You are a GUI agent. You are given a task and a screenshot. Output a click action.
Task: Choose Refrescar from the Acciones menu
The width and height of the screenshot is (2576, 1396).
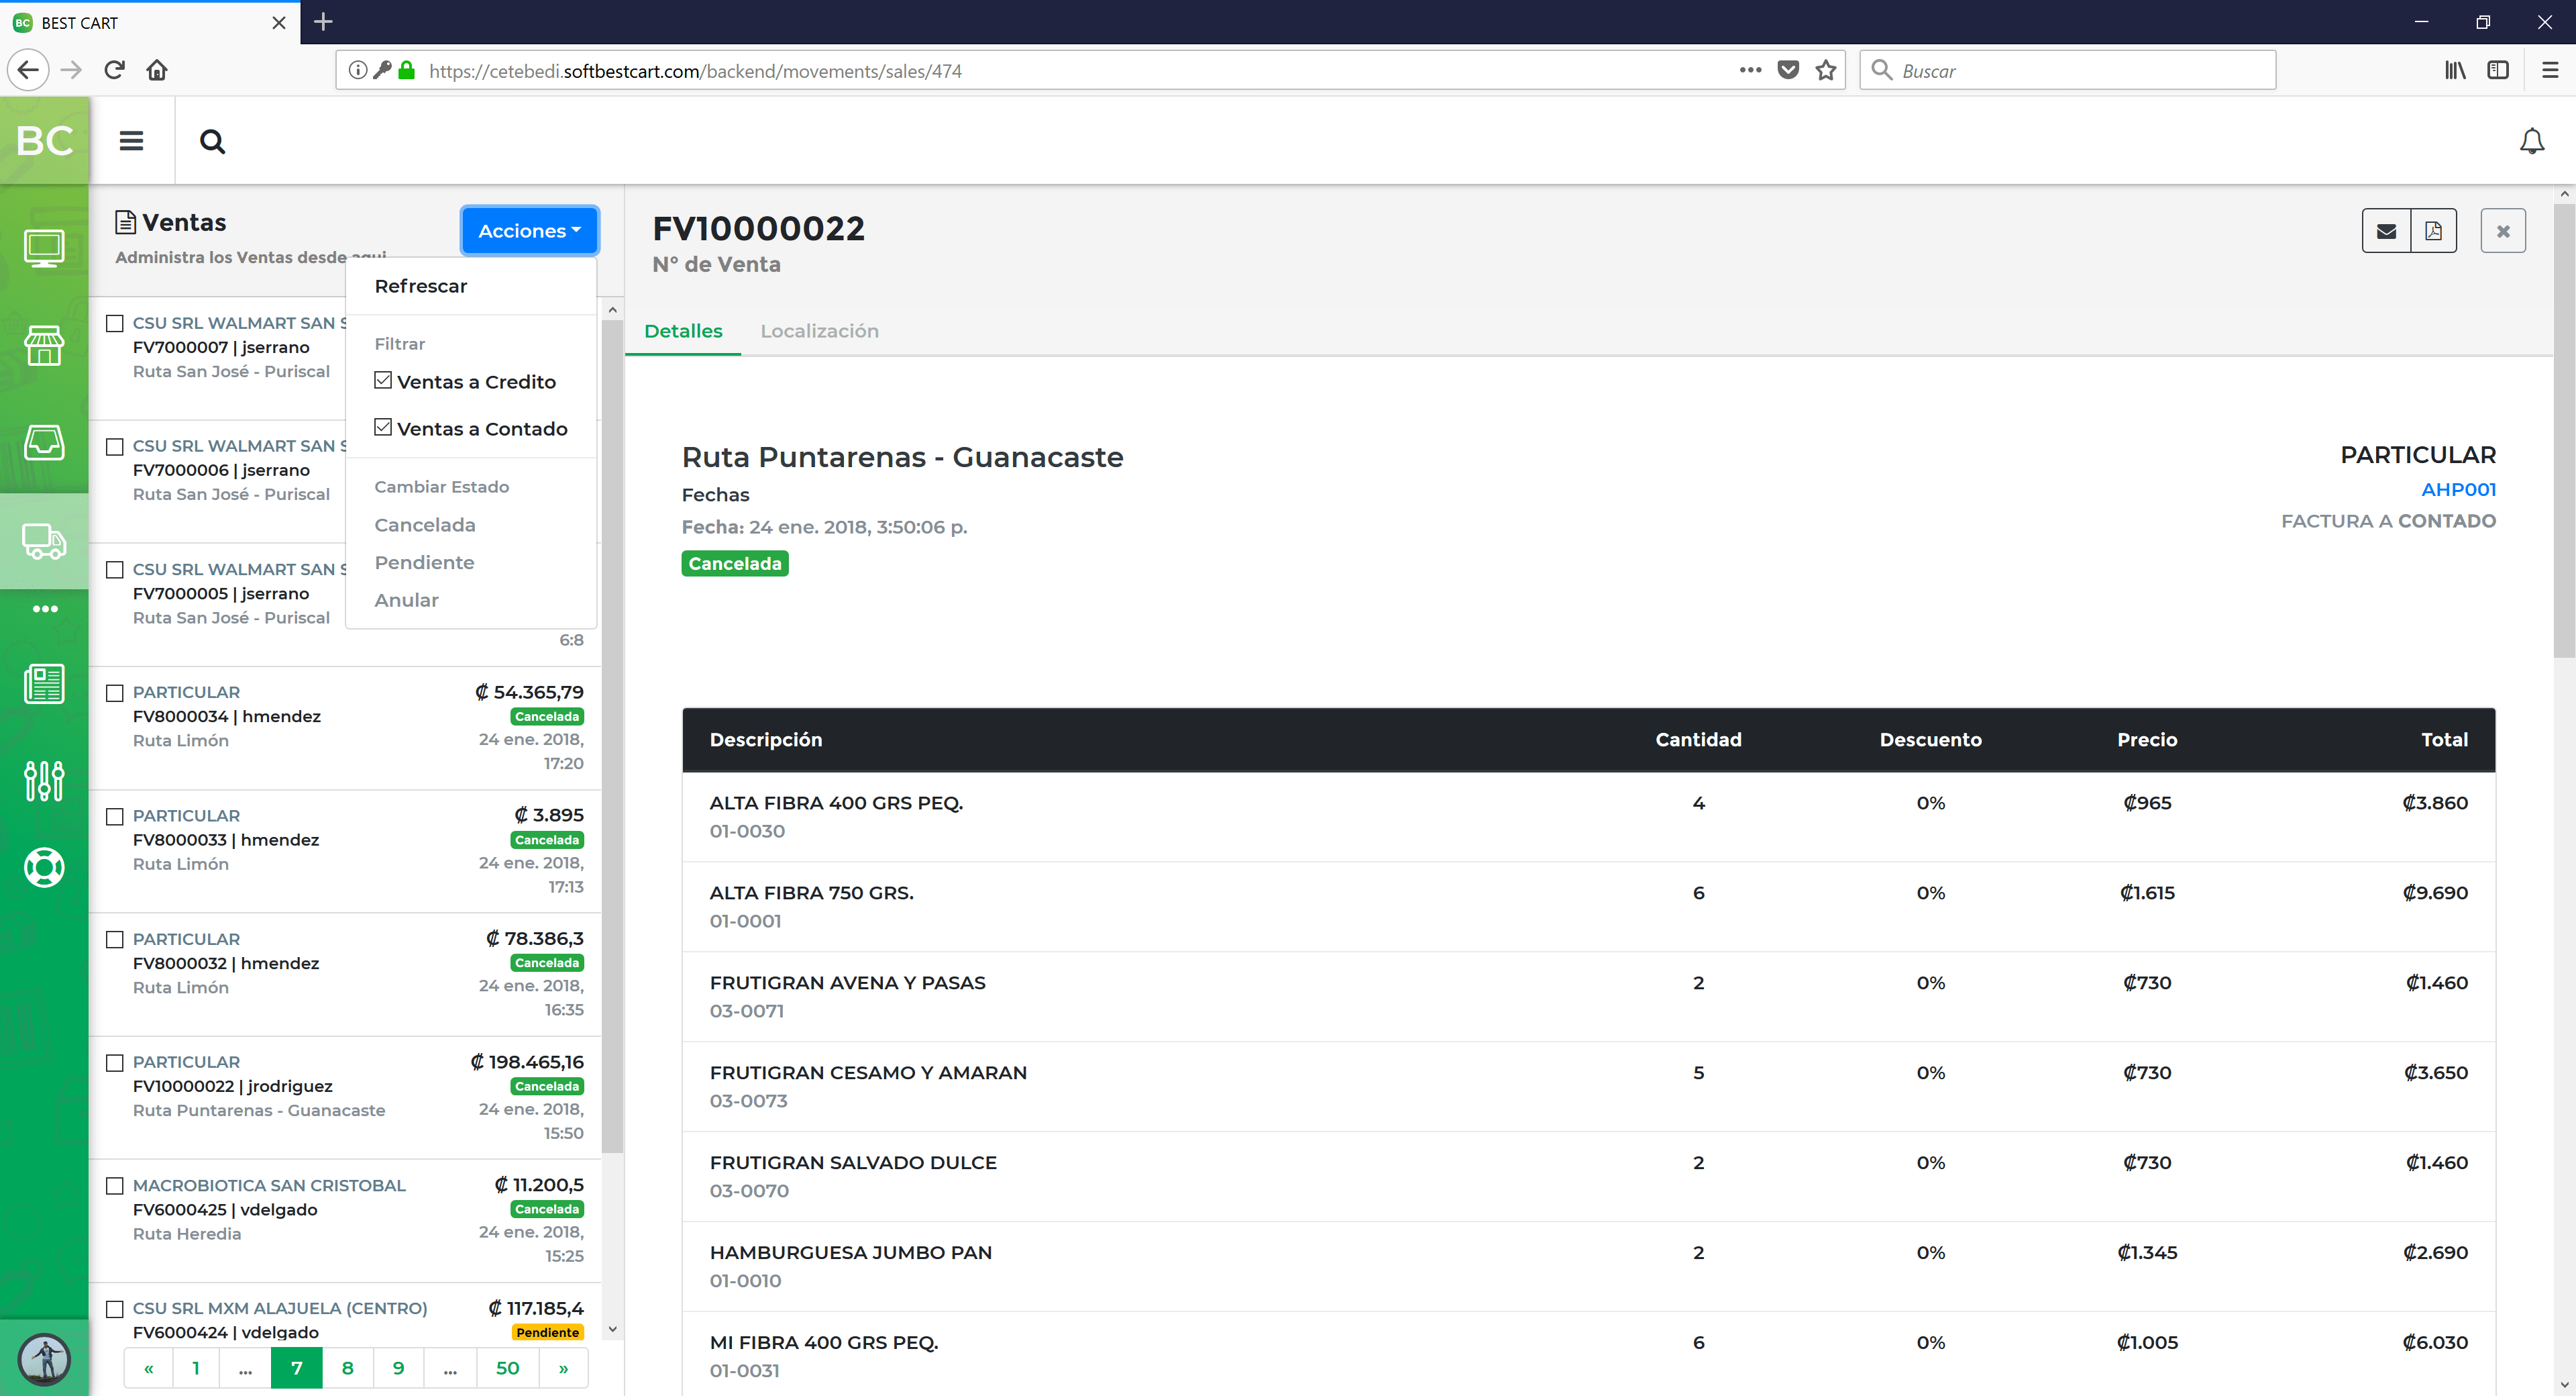[421, 286]
